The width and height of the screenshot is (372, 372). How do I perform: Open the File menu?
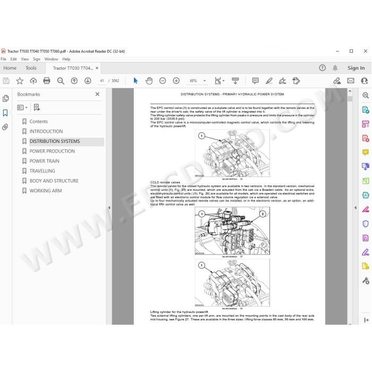pyautogui.click(x=3, y=59)
